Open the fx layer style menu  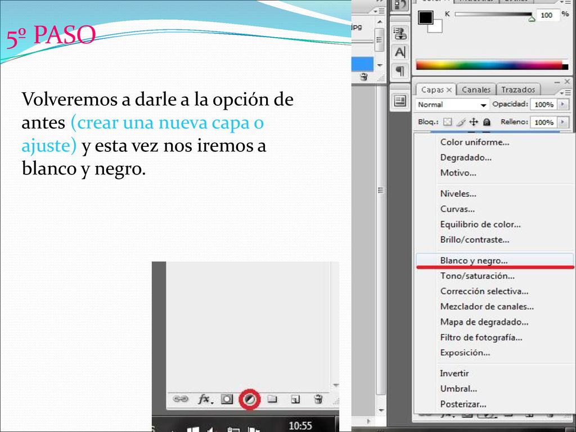[x=205, y=399]
